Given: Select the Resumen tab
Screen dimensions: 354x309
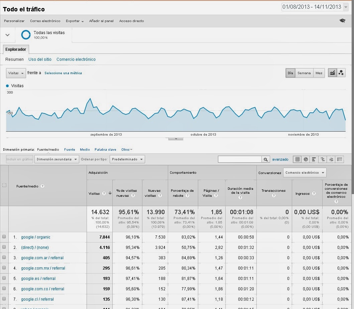Looking at the screenshot, I should (x=14, y=59).
